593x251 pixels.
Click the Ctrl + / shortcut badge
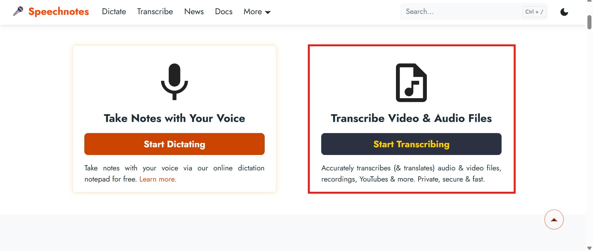click(534, 12)
